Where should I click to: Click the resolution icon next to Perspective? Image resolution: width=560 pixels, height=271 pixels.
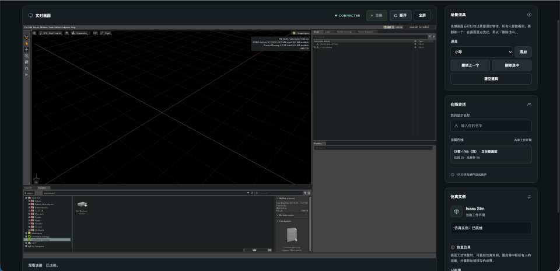(x=95, y=33)
